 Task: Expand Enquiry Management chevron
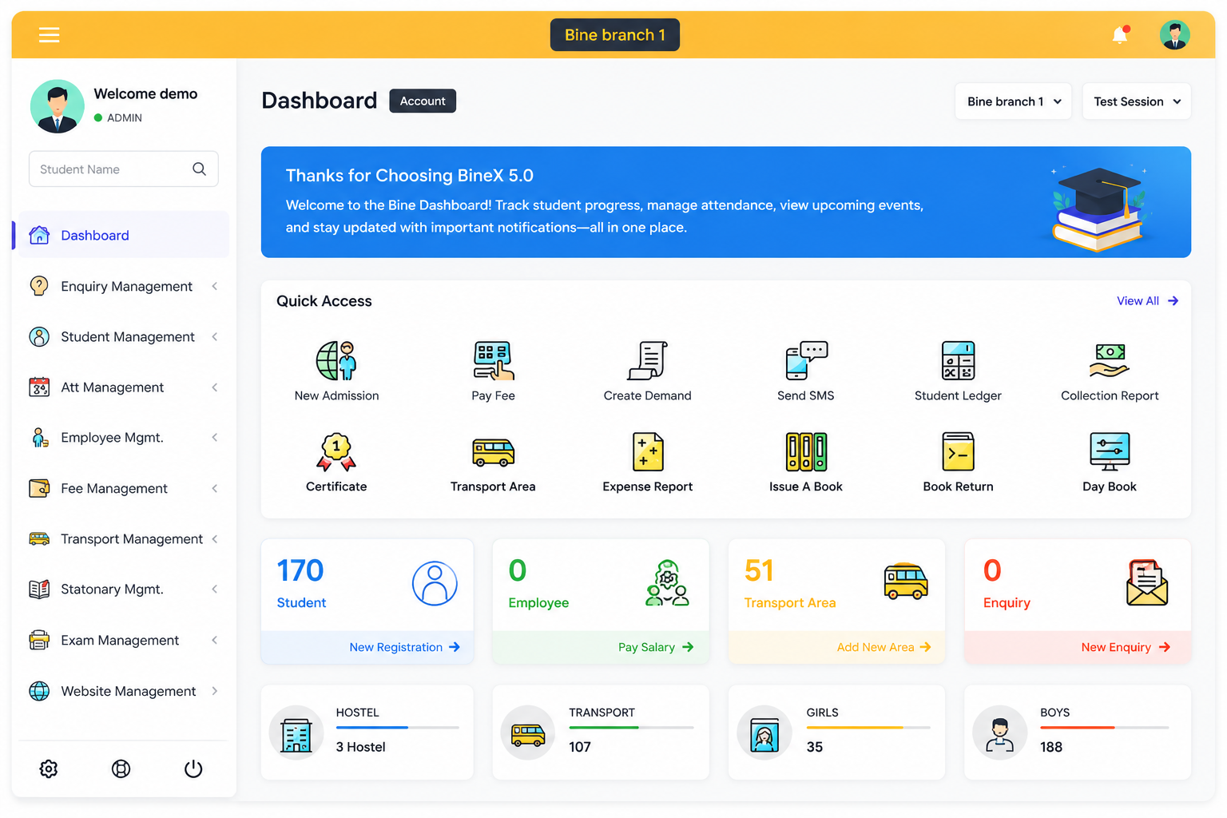[215, 286]
